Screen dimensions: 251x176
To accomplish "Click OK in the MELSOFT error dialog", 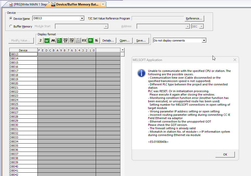I will coord(225,154).
